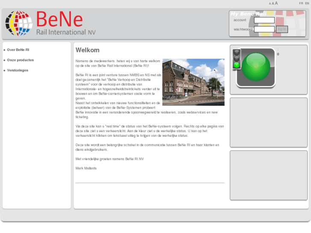Click the Welkom heading
The height and width of the screenshot is (233, 311).
[x=87, y=50]
